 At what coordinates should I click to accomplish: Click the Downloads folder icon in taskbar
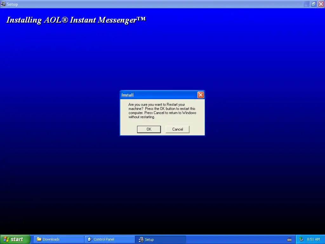pyautogui.click(x=39, y=239)
